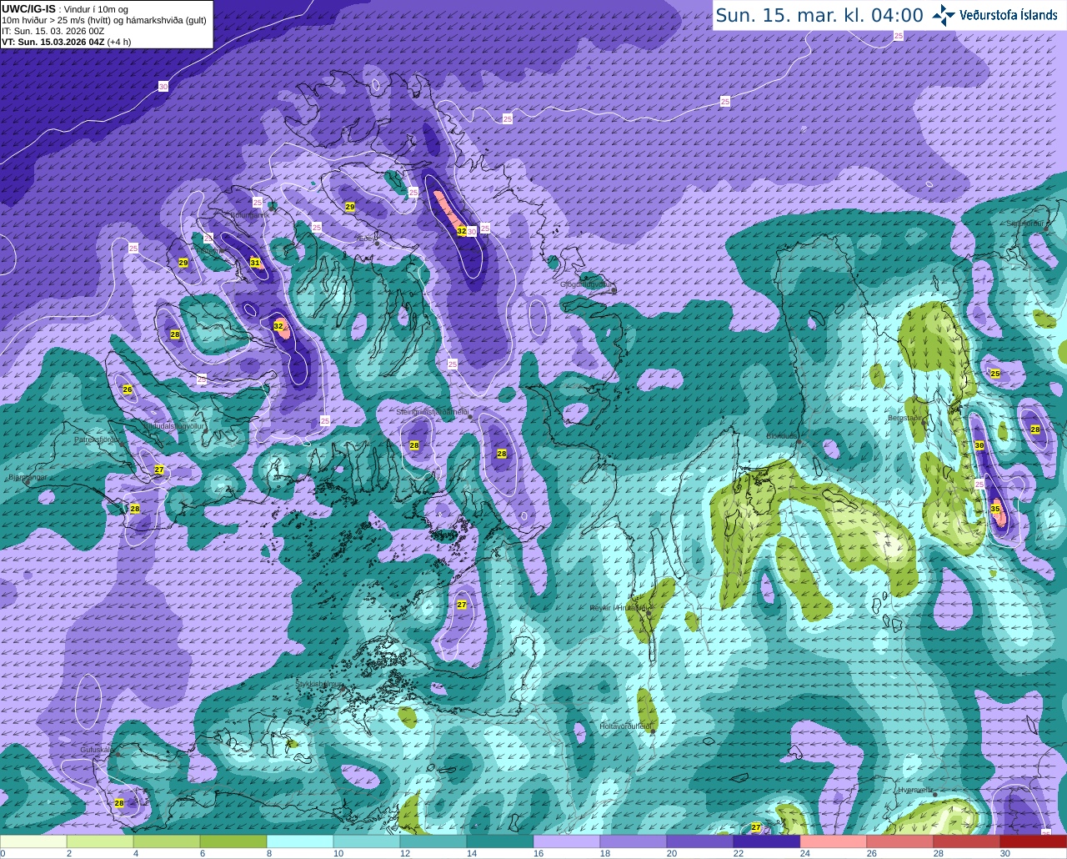The width and height of the screenshot is (1067, 859).
Task: Click the yellow 31 gust marker
Action: point(255,263)
